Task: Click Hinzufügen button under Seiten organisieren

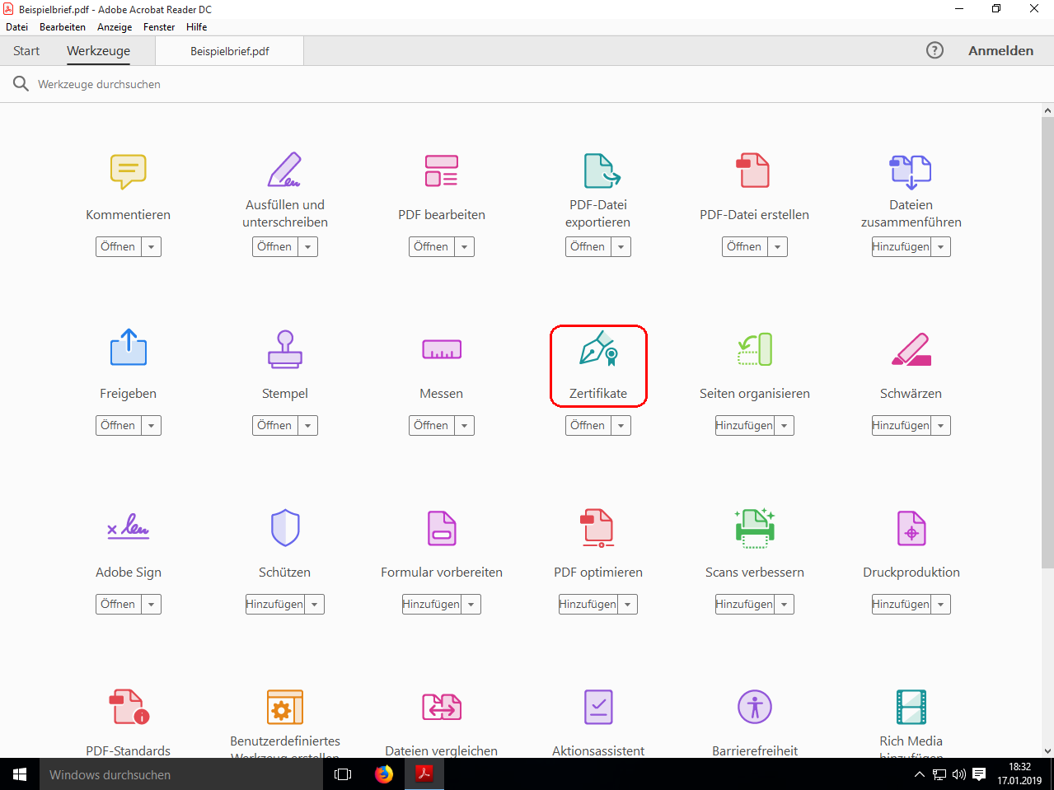Action: pyautogui.click(x=744, y=426)
